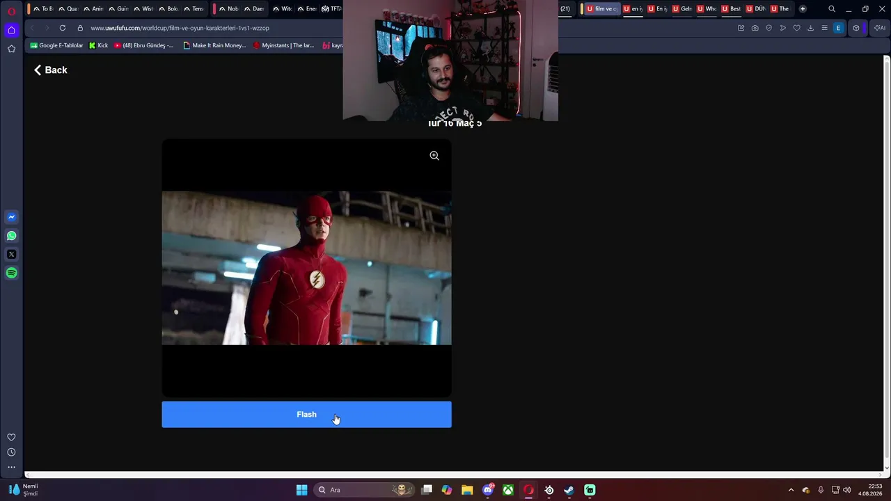Switch to the 'Guin' tab
Screen dimensions: 891x501
coord(118,9)
